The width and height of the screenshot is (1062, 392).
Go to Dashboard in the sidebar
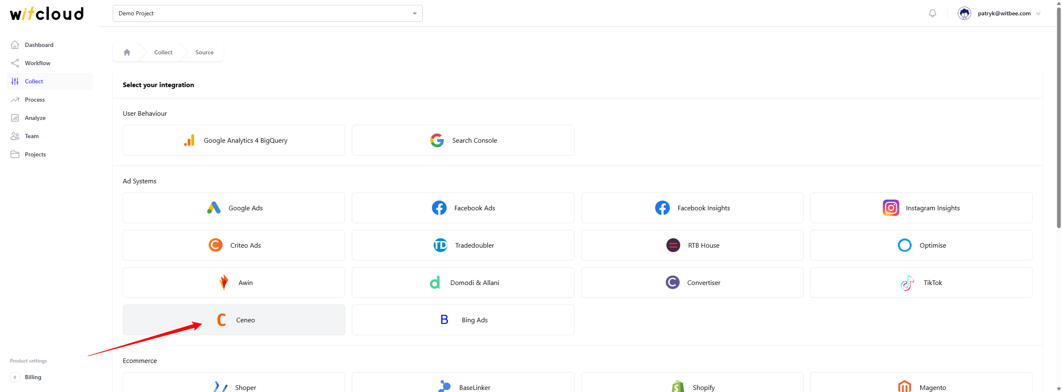50,45
